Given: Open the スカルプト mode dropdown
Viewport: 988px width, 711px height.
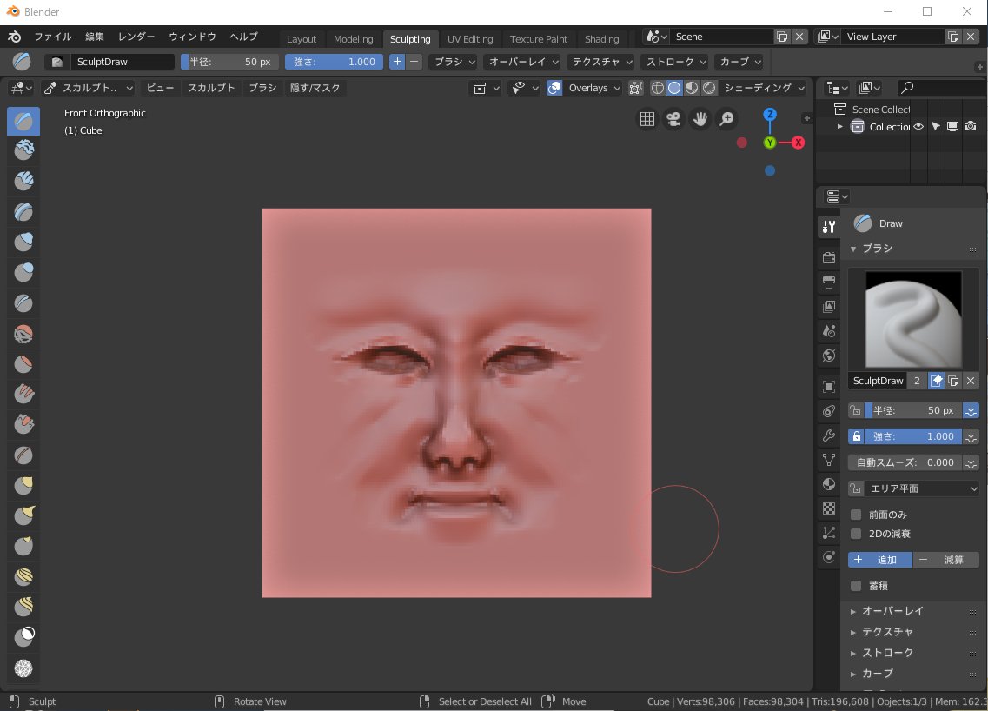Looking at the screenshot, I should point(89,88).
